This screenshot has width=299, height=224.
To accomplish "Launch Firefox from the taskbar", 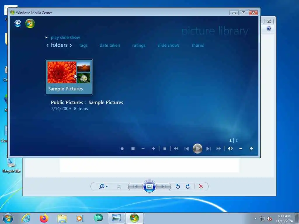I will pos(44,218).
